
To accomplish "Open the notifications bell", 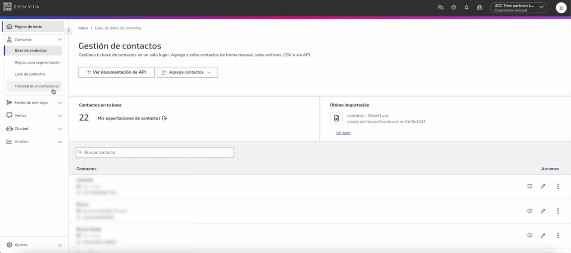I will (466, 7).
